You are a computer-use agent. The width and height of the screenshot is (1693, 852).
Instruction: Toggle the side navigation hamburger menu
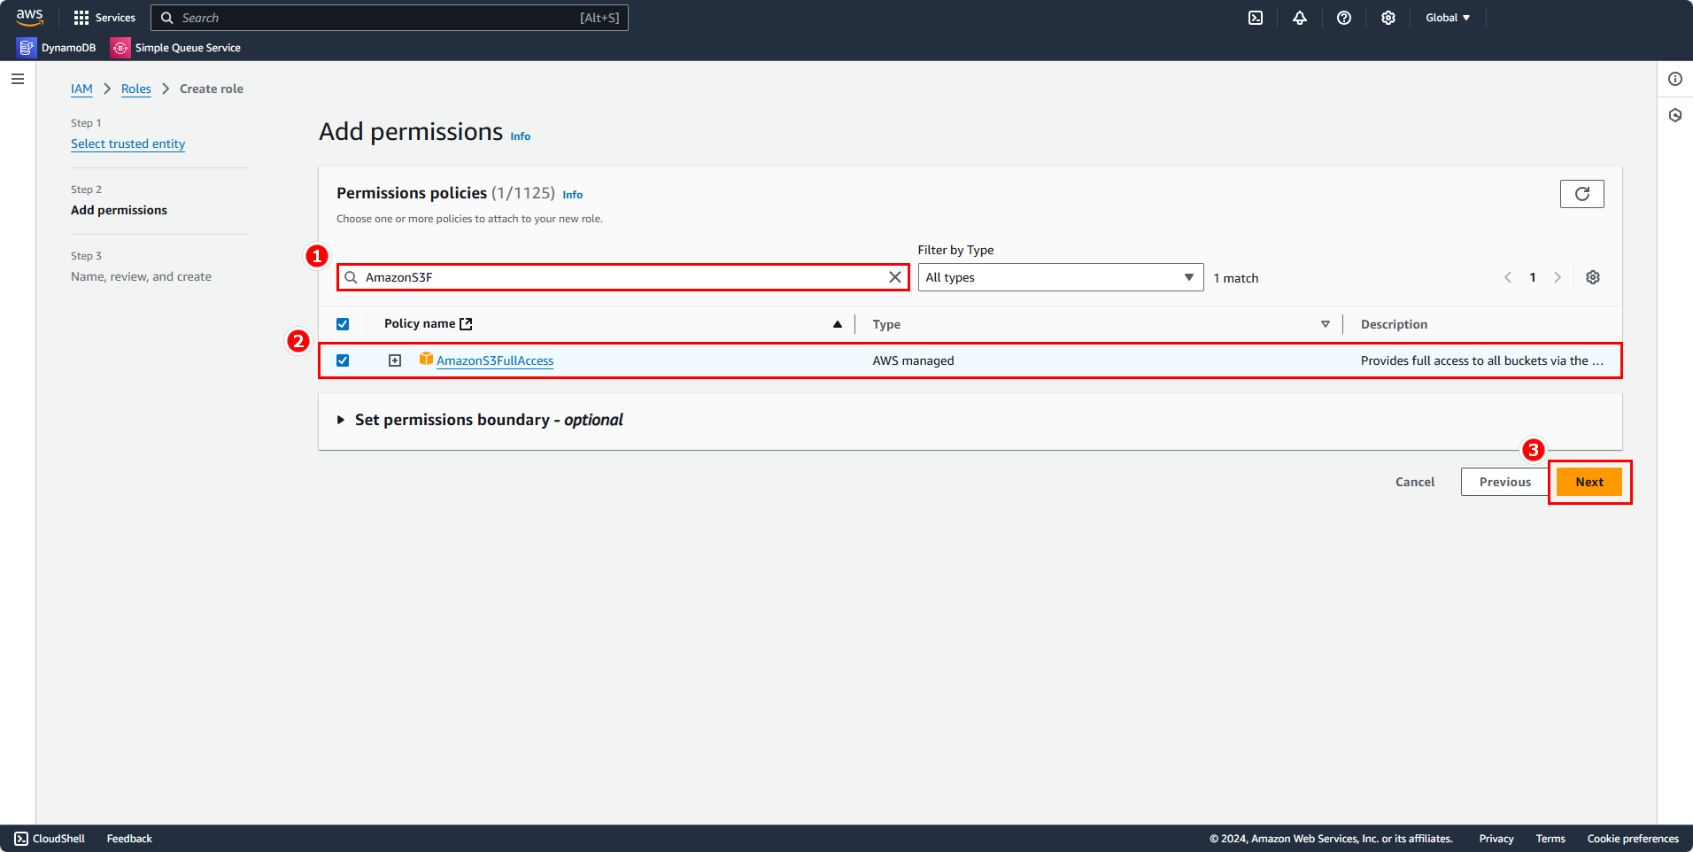(18, 79)
